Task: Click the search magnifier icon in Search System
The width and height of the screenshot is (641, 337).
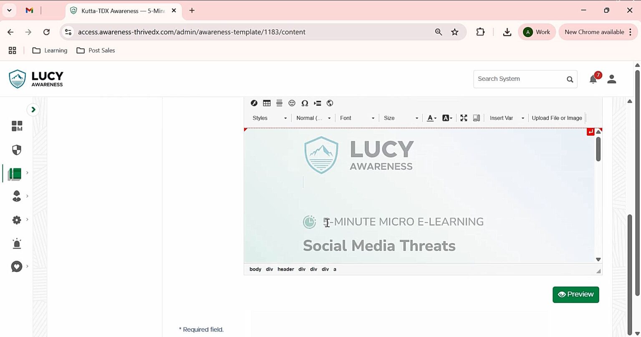Action: (570, 79)
